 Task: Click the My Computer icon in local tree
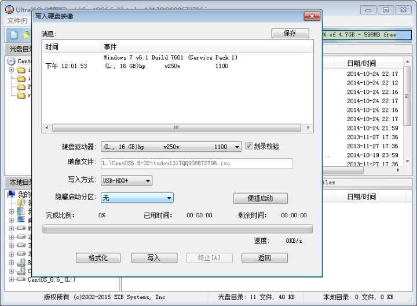[12, 195]
